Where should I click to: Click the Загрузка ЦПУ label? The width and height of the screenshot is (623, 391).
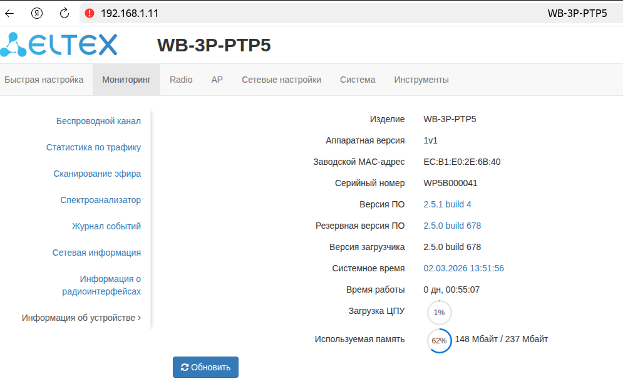pyautogui.click(x=377, y=311)
